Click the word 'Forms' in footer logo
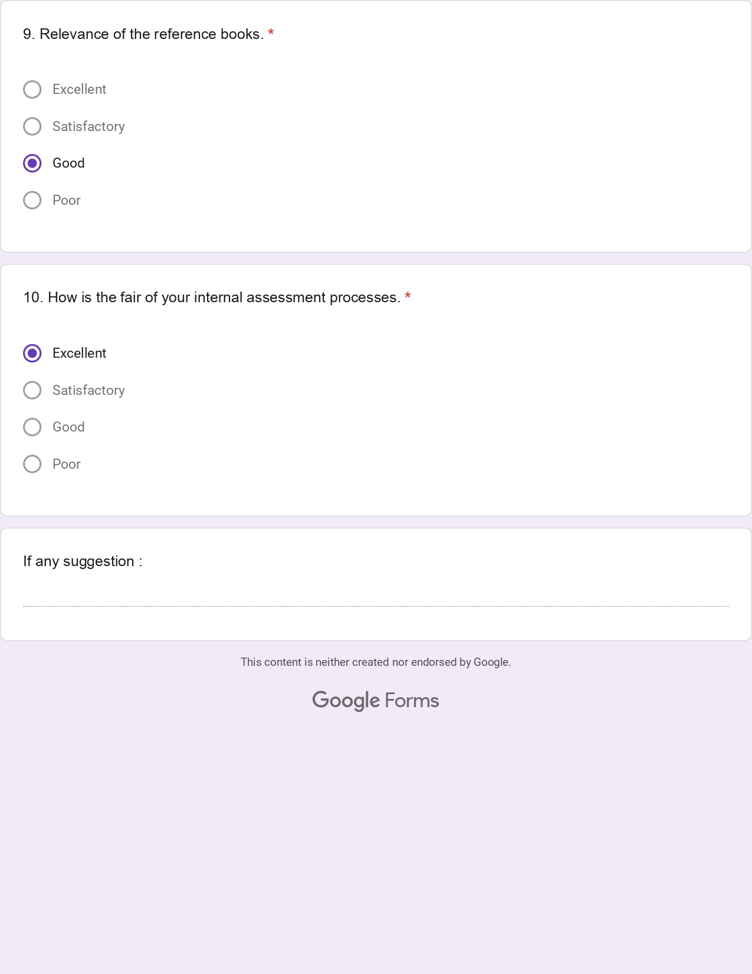The height and width of the screenshot is (974, 752). point(412,701)
